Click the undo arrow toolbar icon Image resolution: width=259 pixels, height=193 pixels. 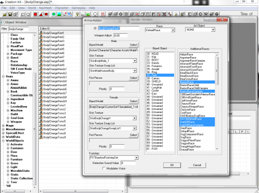pyautogui.click(x=23, y=14)
